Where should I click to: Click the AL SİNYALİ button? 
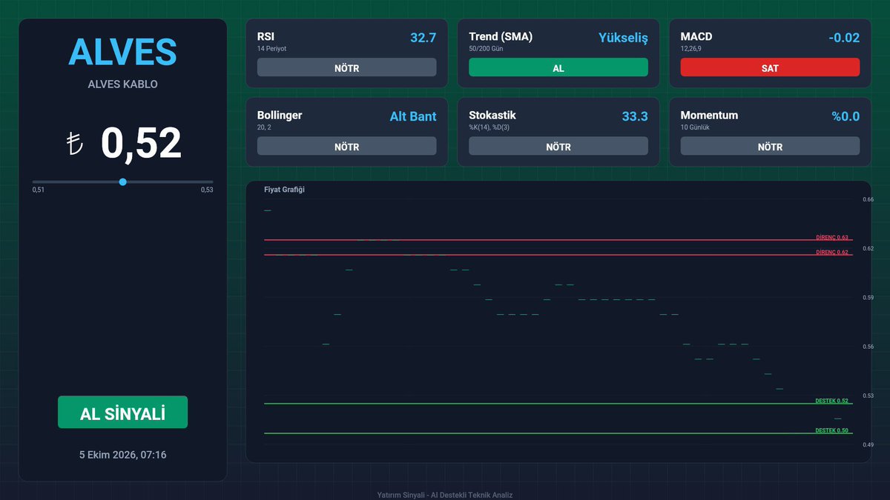(x=122, y=412)
